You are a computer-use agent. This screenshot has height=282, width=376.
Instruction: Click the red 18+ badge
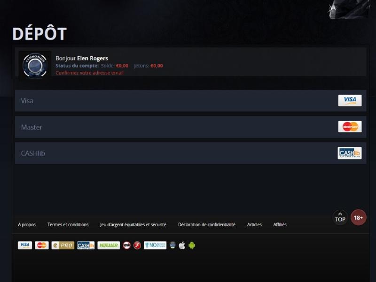(358, 218)
